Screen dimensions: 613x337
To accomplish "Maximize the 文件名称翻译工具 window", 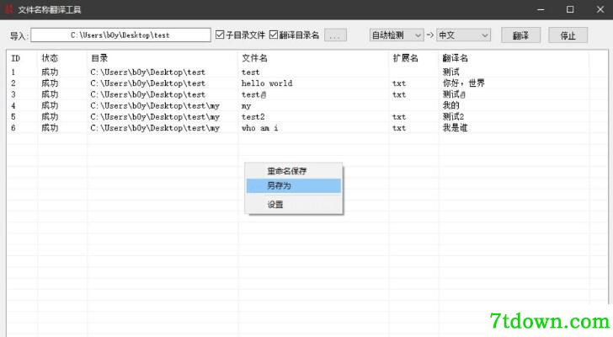I will pyautogui.click(x=570, y=9).
